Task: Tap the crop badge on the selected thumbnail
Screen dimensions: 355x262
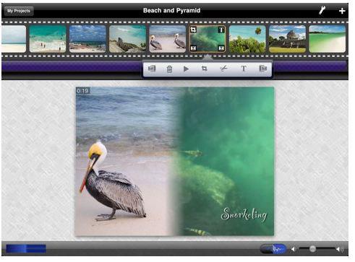Action: pos(193,30)
